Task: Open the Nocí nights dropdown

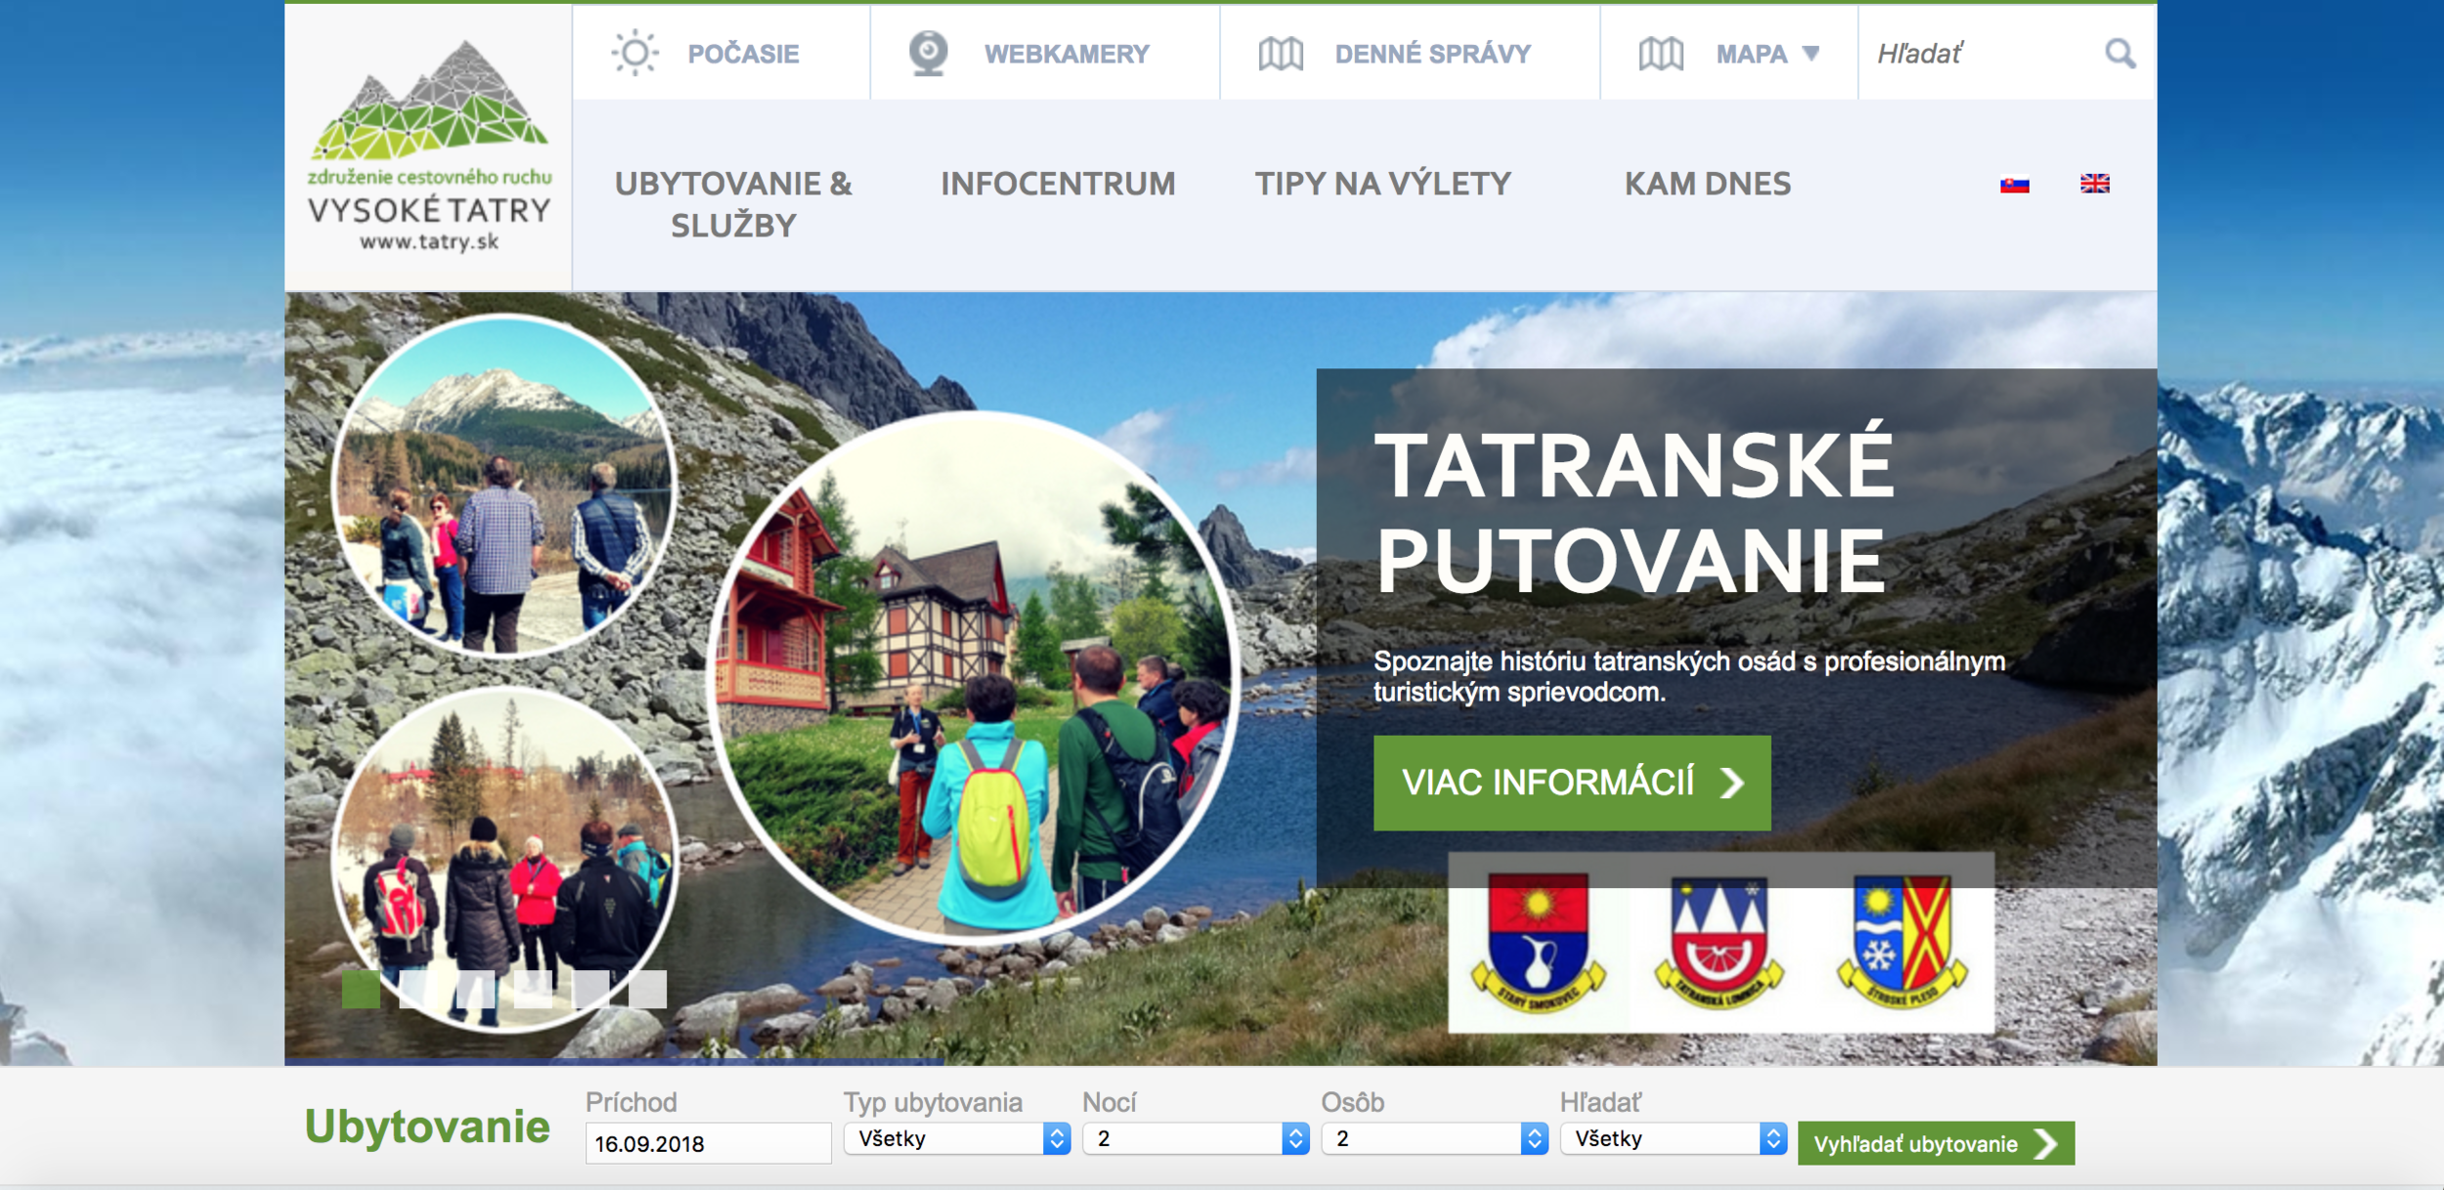Action: click(x=1195, y=1138)
